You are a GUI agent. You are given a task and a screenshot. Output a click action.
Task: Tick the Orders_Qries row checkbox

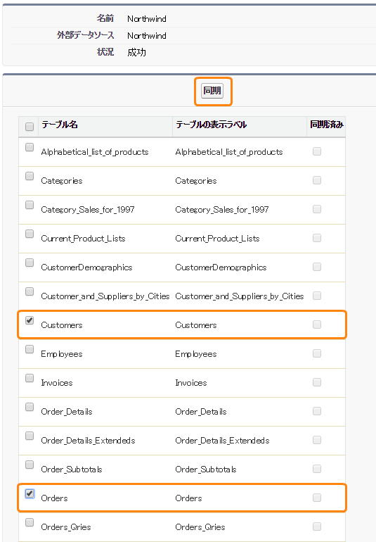(x=30, y=522)
